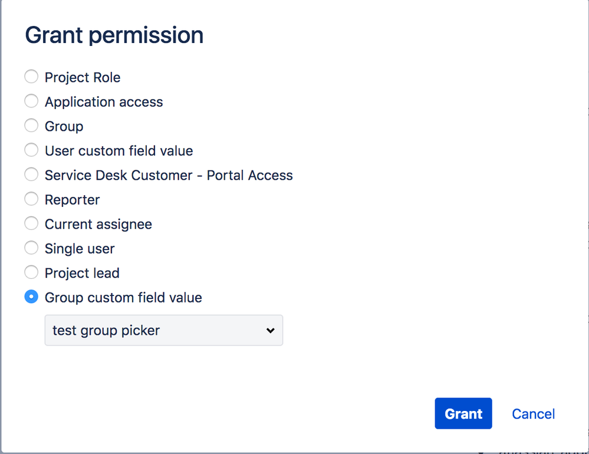This screenshot has width=589, height=454.
Task: Click the Cancel link
Action: point(533,414)
